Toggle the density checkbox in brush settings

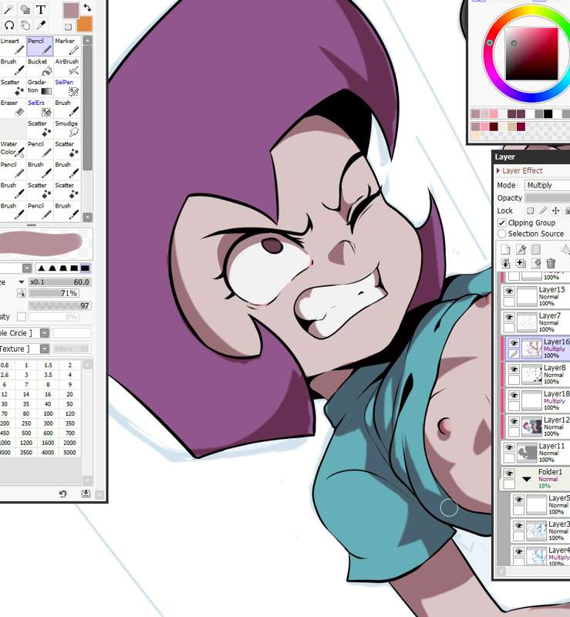[x=22, y=317]
